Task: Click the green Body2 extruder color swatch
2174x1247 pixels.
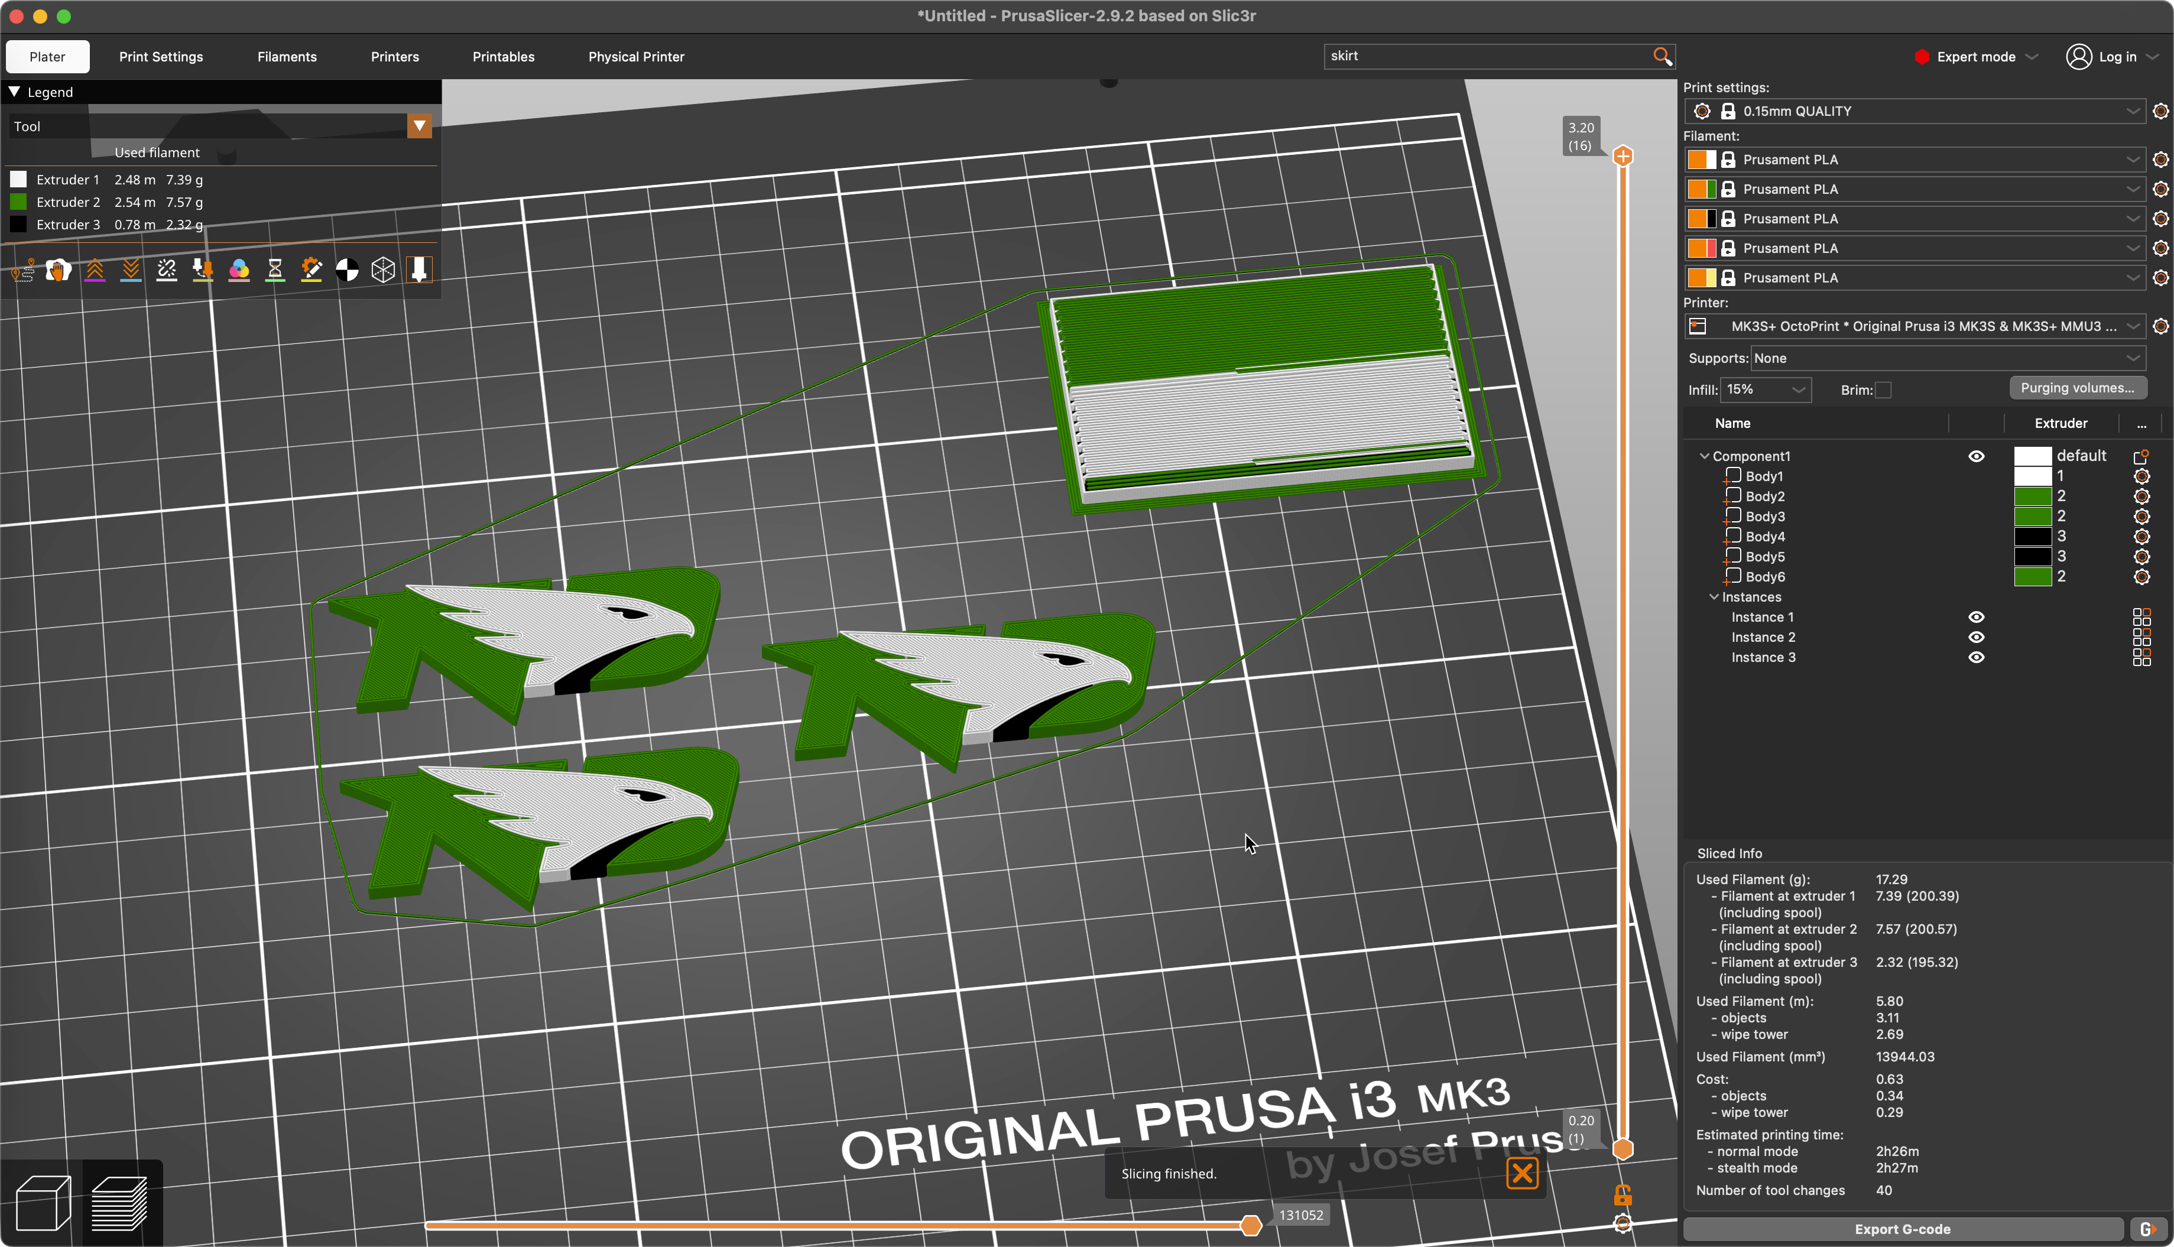Action: tap(2032, 497)
